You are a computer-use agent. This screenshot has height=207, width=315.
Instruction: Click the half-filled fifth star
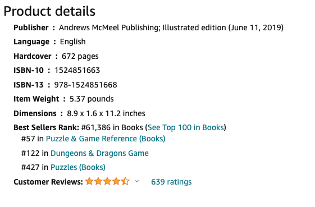click(x=125, y=181)
